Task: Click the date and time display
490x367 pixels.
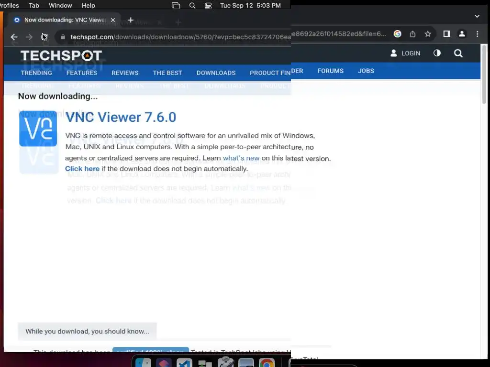Action: 250,5
